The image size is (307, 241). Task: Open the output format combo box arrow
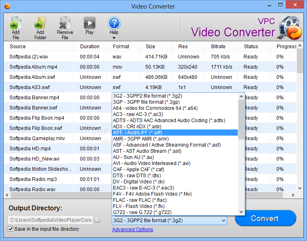point(223,221)
